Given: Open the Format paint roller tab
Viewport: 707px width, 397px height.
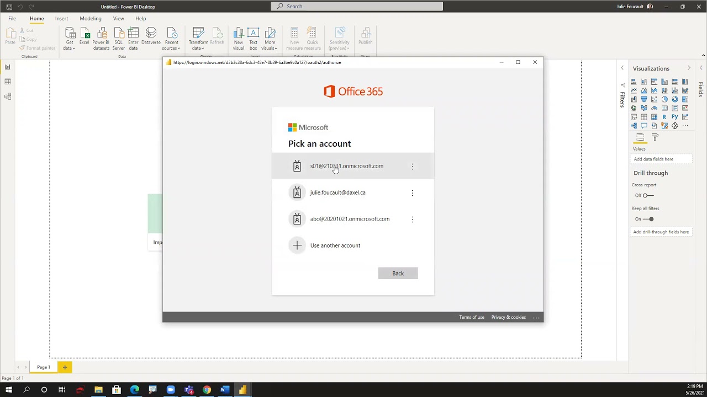Looking at the screenshot, I should (x=655, y=137).
